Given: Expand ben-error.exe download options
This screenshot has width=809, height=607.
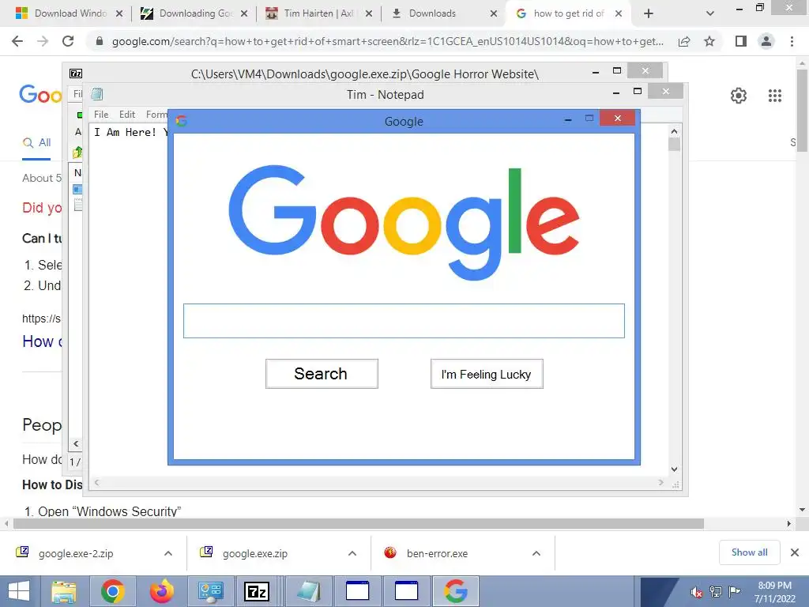Looking at the screenshot, I should [536, 553].
